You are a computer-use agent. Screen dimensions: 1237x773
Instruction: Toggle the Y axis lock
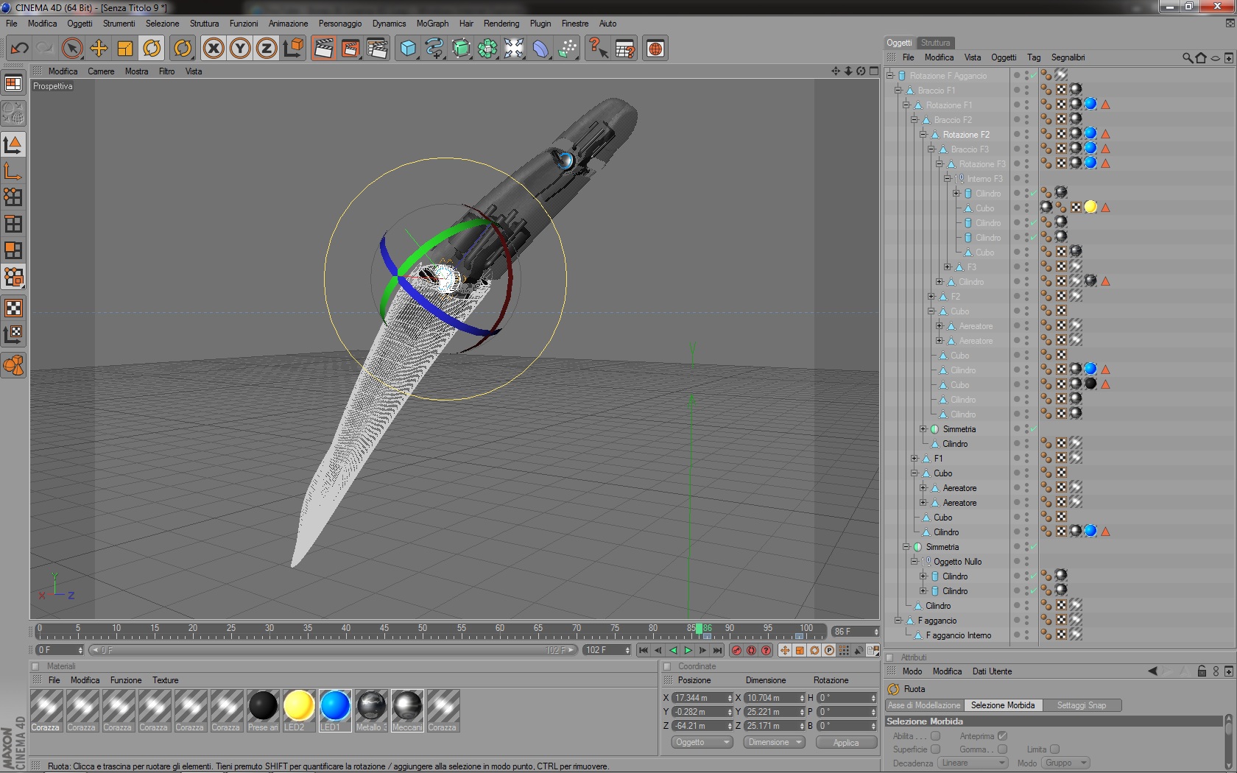[240, 49]
